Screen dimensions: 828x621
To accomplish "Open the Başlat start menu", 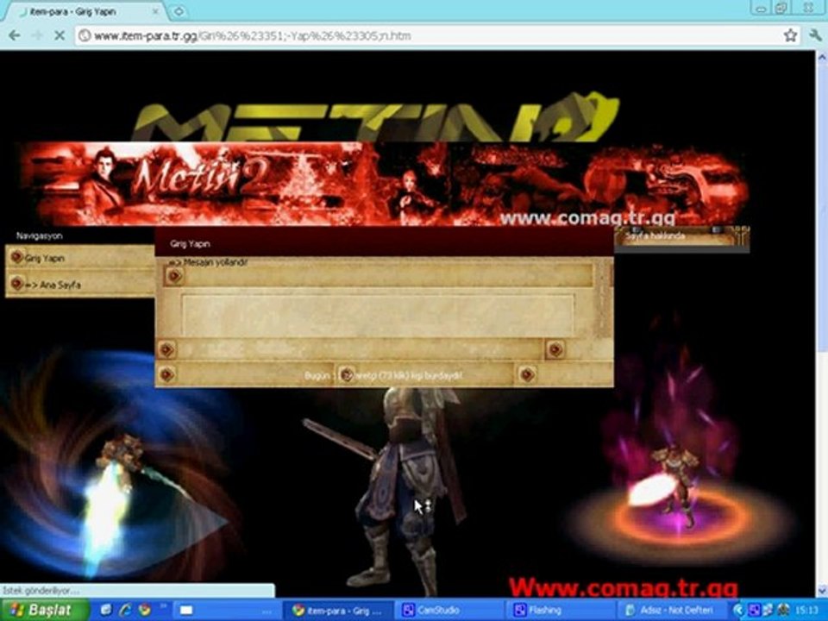I will pyautogui.click(x=44, y=610).
